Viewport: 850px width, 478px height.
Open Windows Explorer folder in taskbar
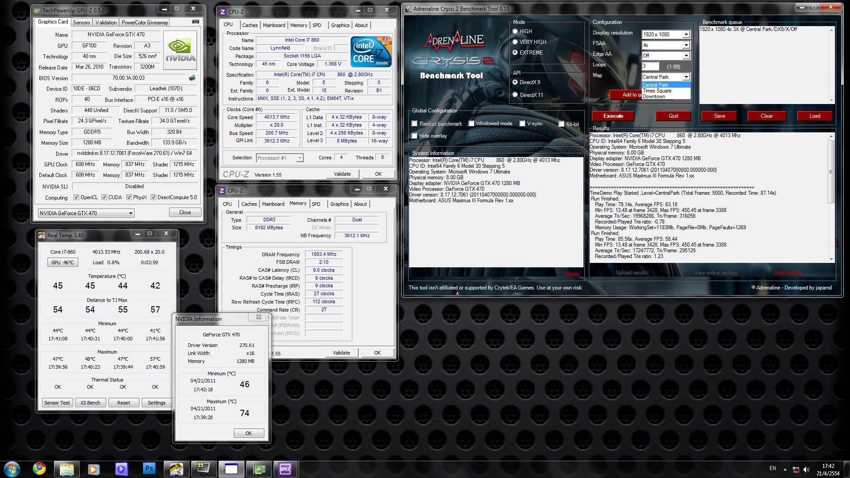(x=66, y=469)
